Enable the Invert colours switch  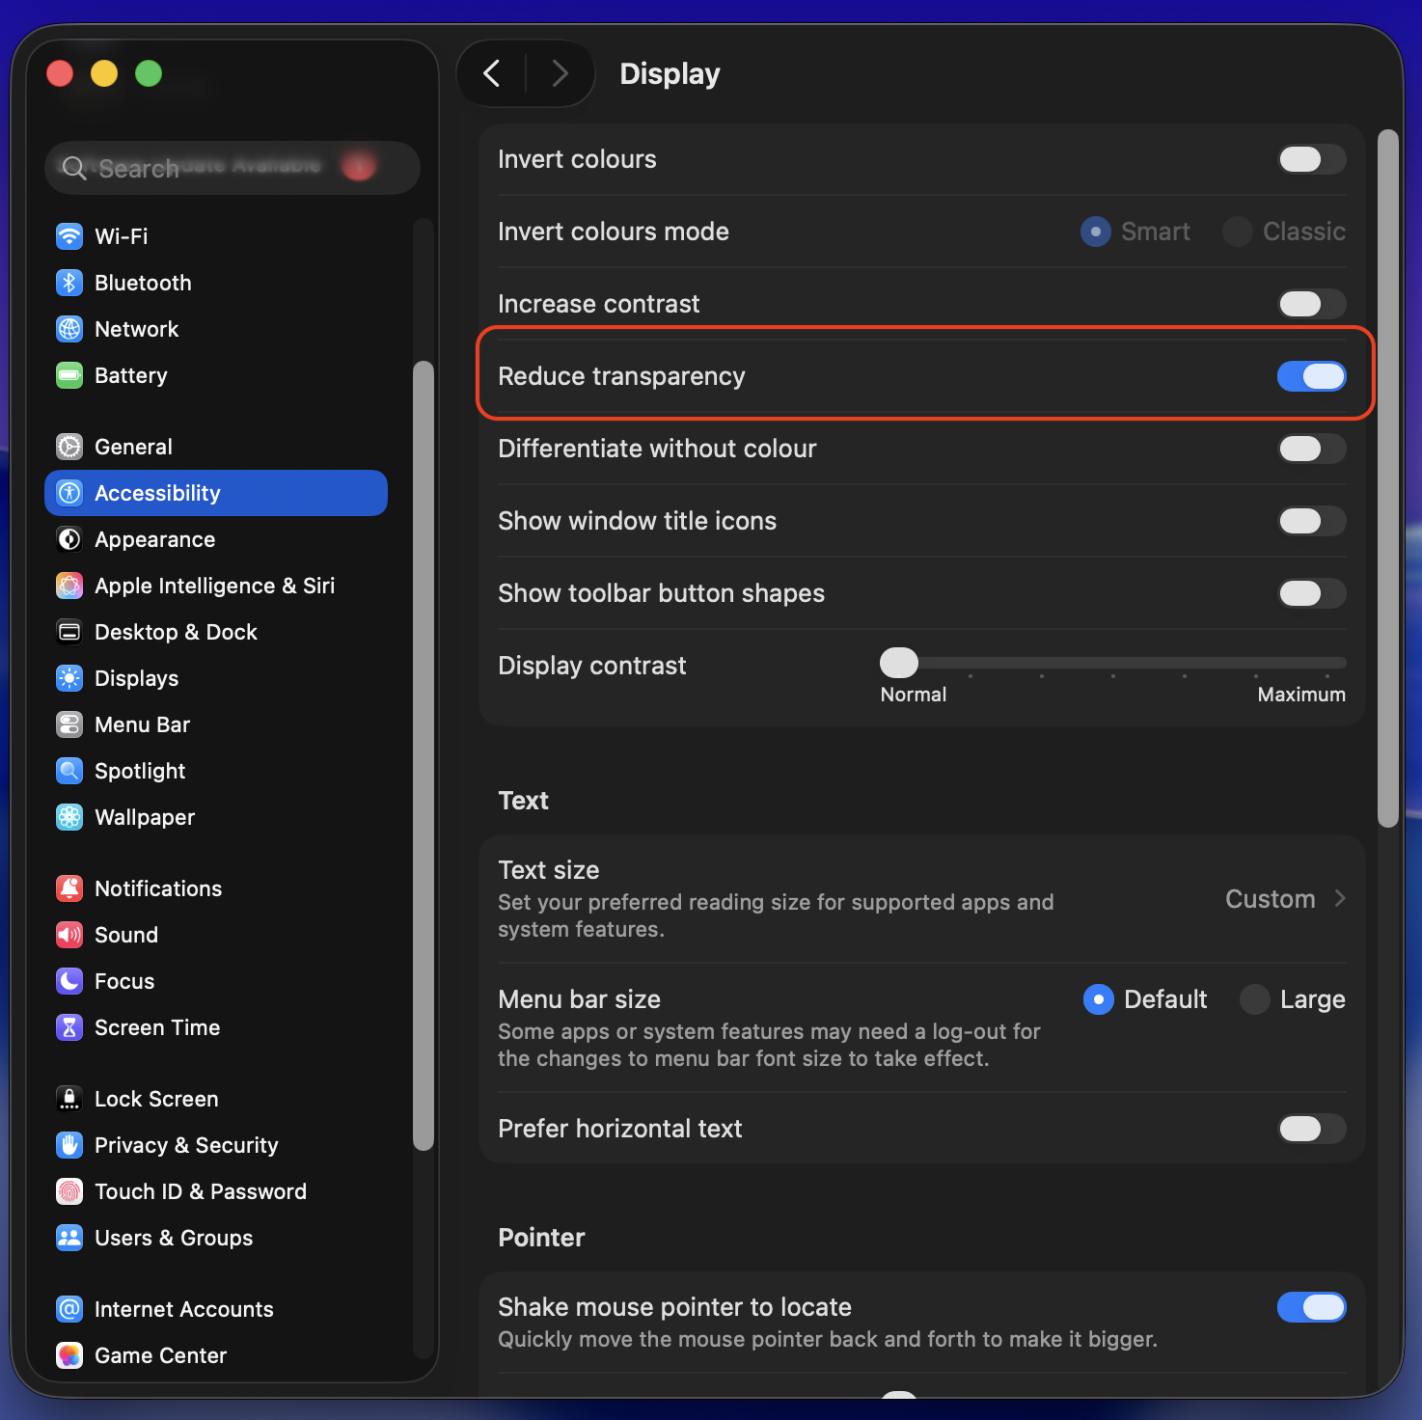[x=1311, y=159]
